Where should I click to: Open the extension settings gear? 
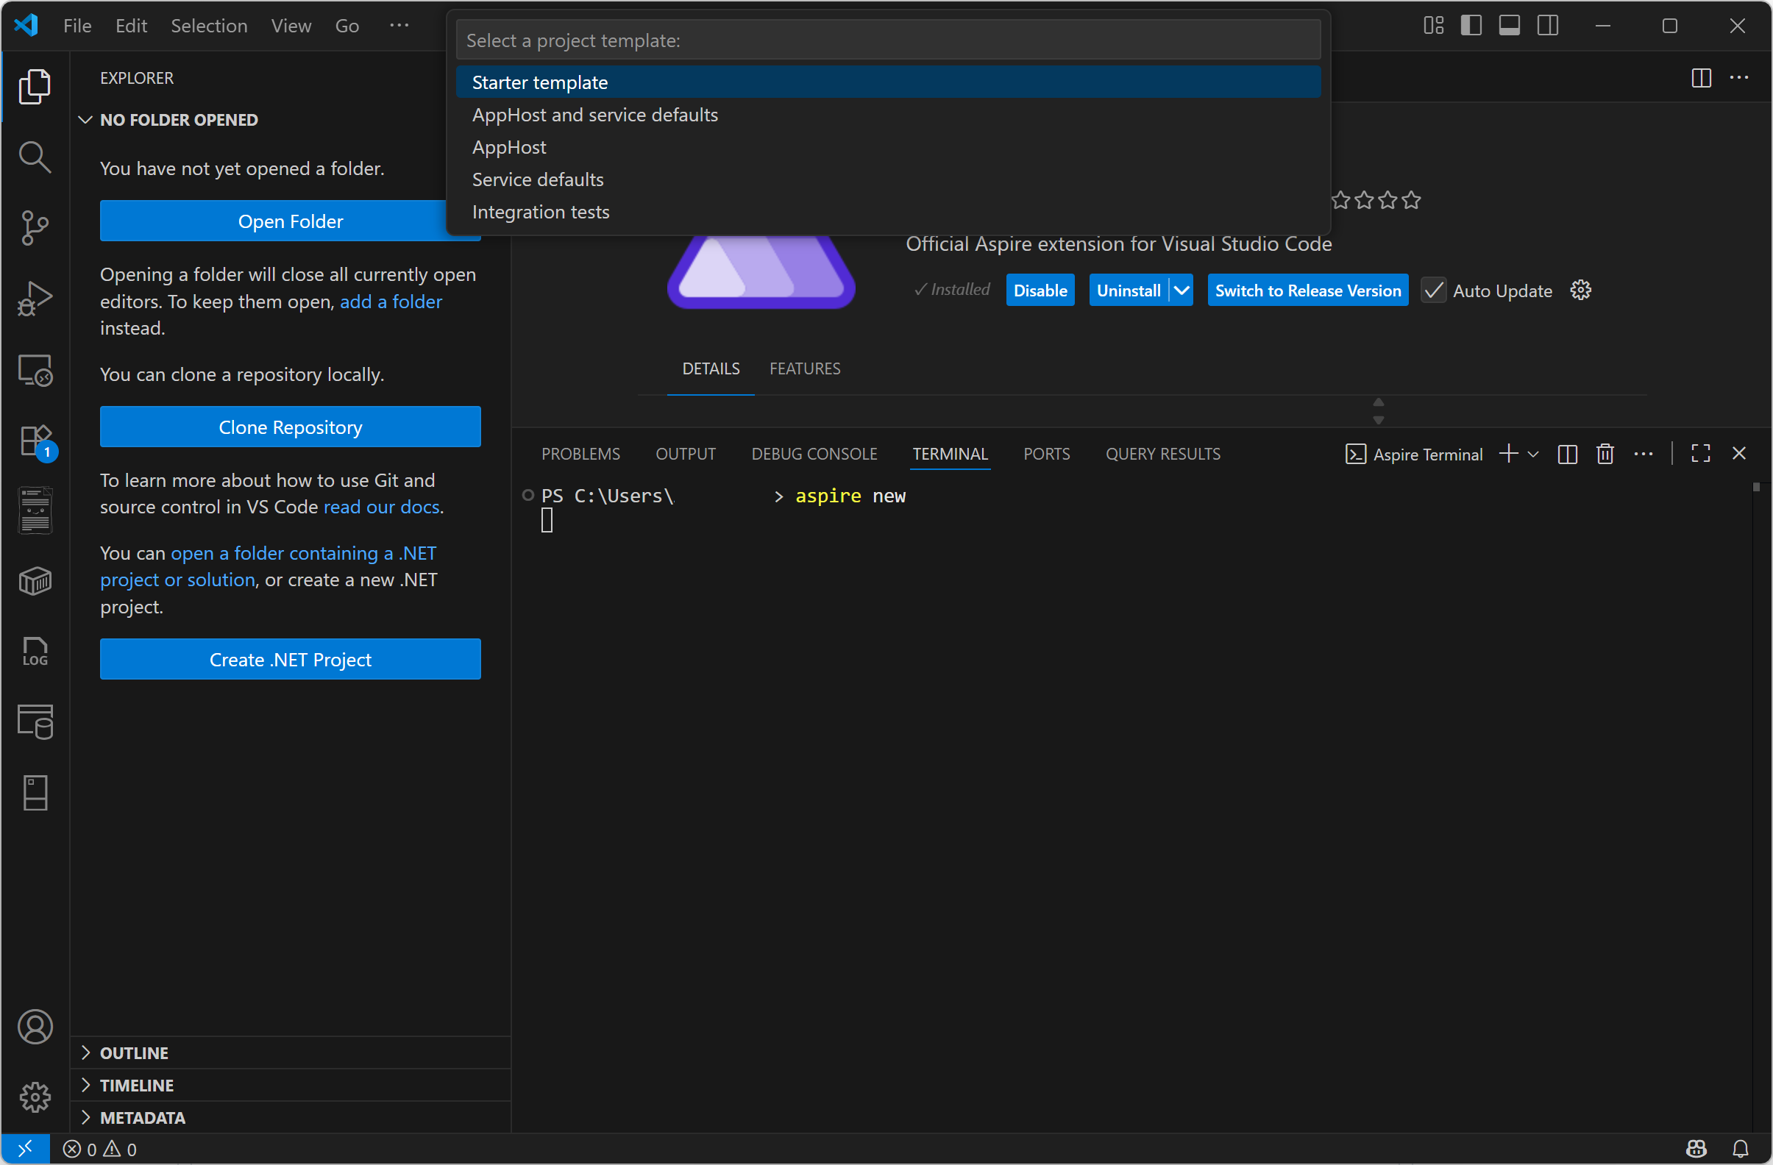coord(1580,291)
